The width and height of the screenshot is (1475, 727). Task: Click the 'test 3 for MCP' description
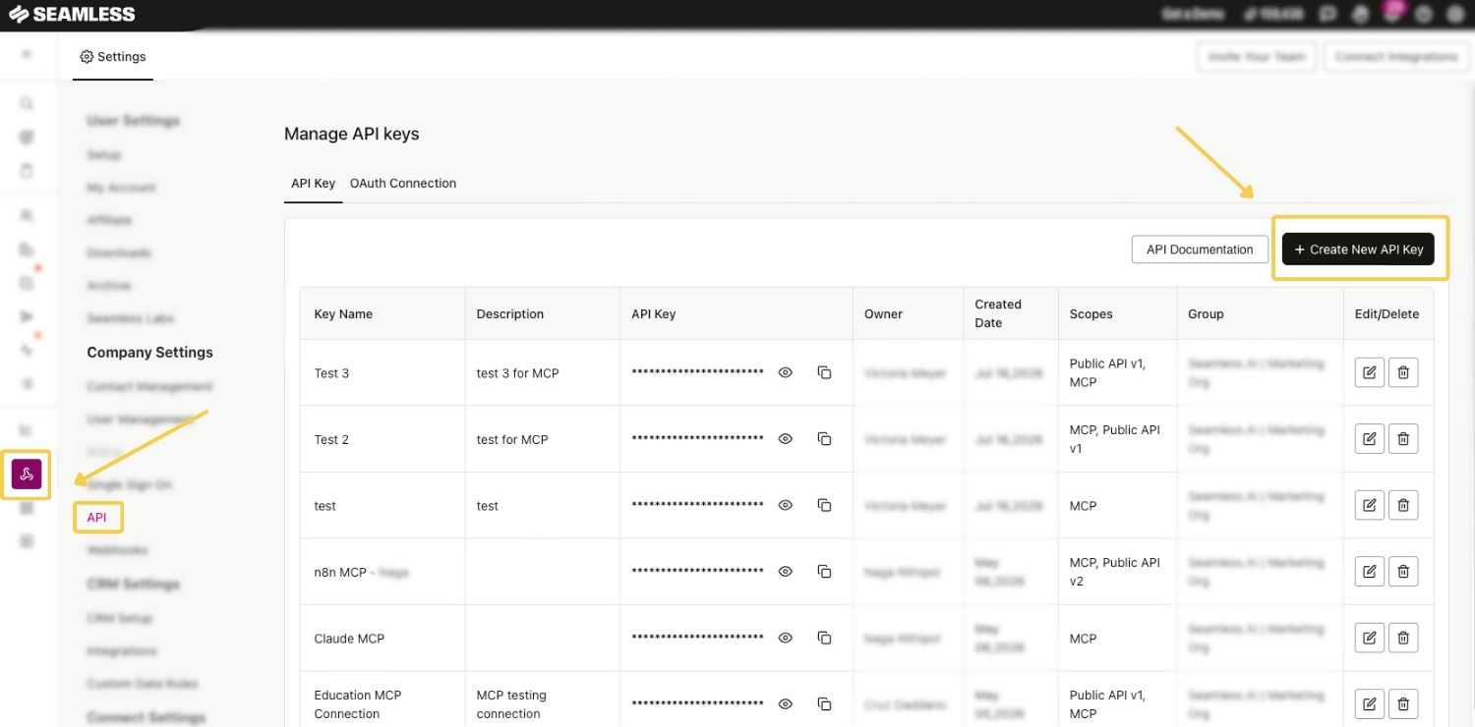[x=517, y=373]
